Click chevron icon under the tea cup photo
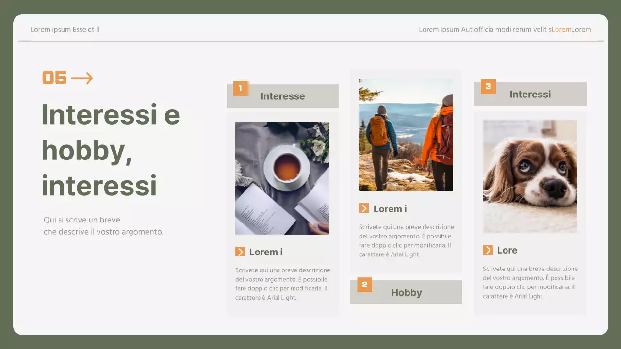This screenshot has width=621, height=349. point(240,252)
